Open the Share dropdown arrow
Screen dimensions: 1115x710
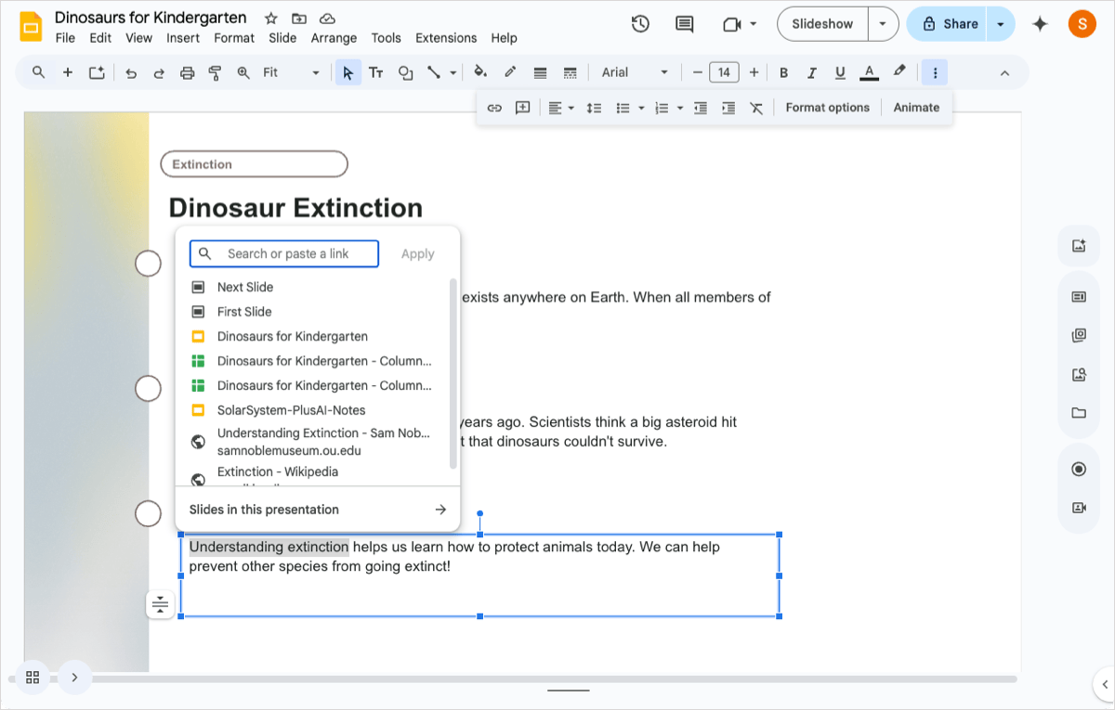pos(1001,24)
